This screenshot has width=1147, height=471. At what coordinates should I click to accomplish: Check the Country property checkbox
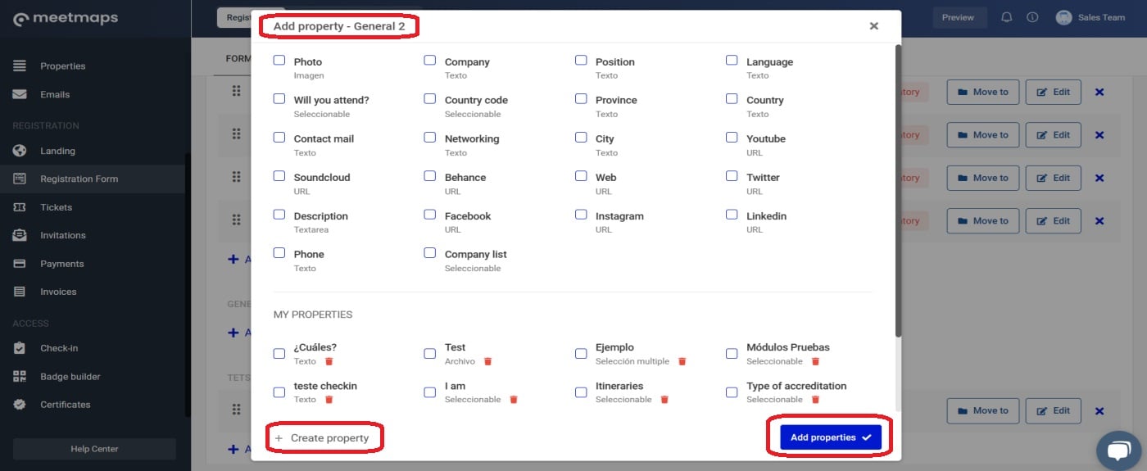pos(732,99)
